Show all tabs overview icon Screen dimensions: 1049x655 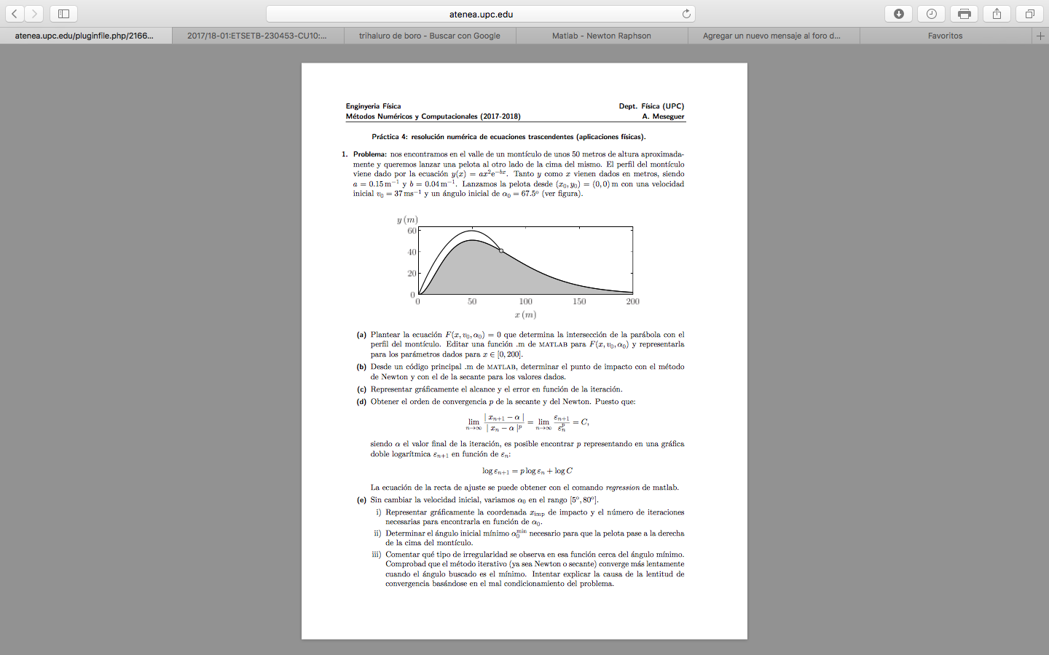click(x=1029, y=14)
